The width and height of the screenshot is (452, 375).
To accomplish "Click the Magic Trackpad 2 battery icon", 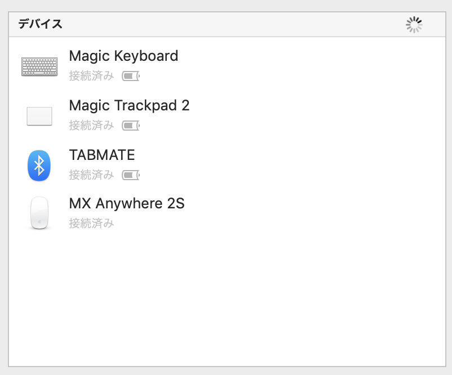I will click(130, 126).
